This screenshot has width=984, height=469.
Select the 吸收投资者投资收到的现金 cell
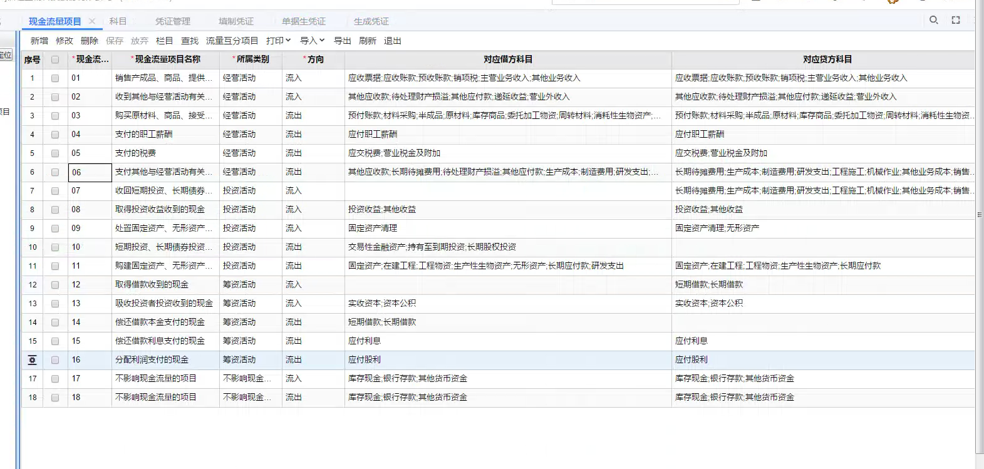pyautogui.click(x=165, y=304)
